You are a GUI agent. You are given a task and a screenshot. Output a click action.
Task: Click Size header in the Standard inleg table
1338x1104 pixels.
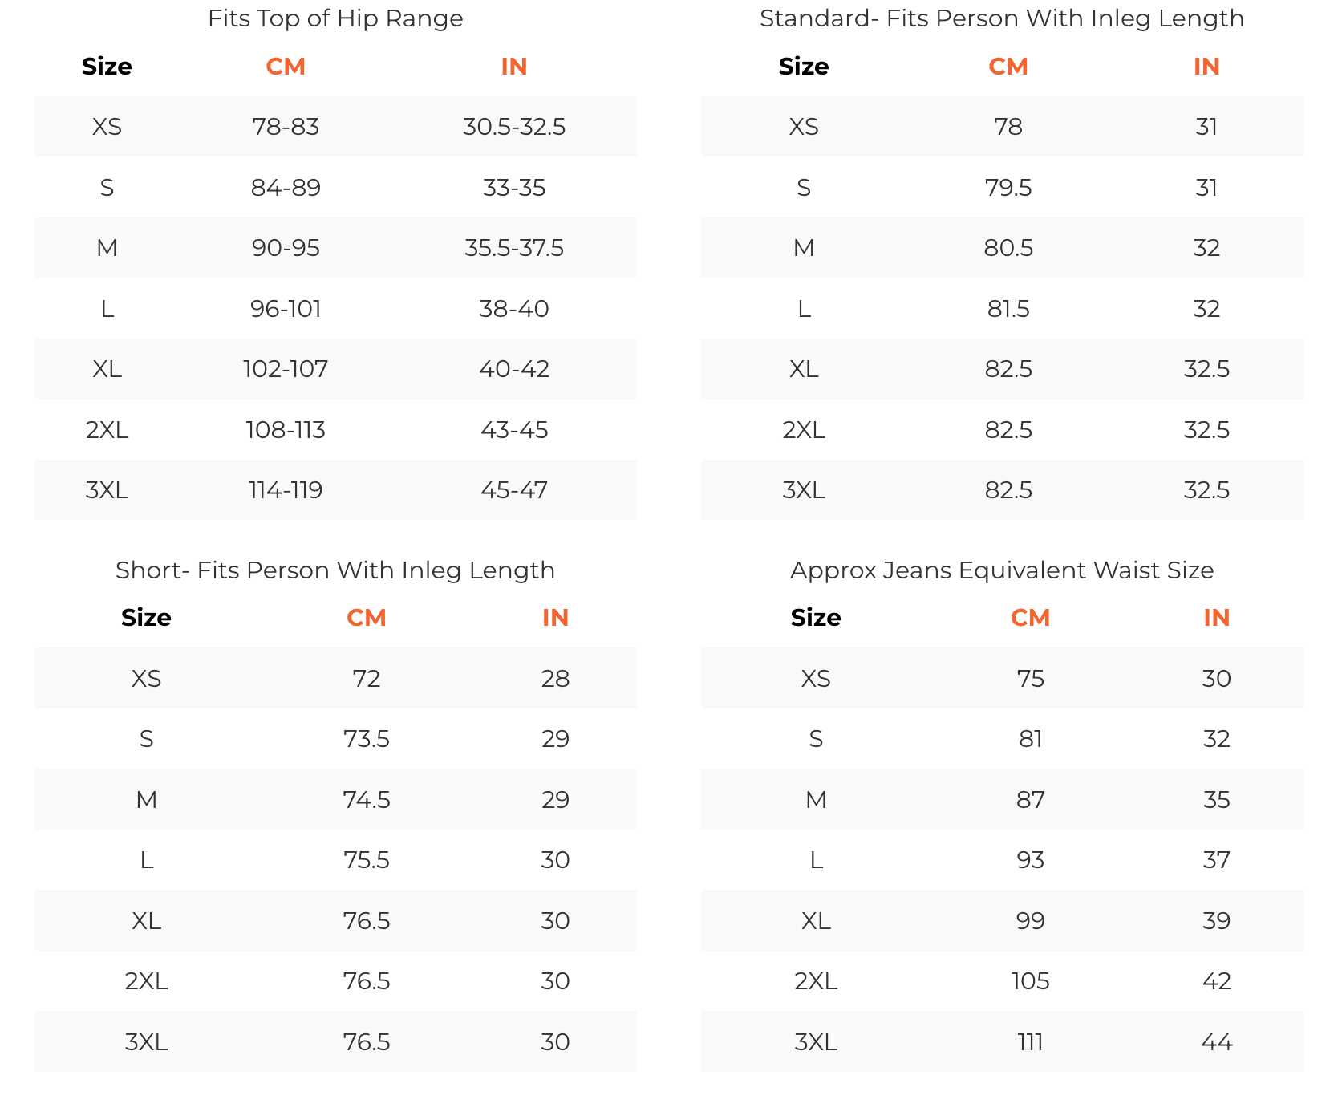803,67
